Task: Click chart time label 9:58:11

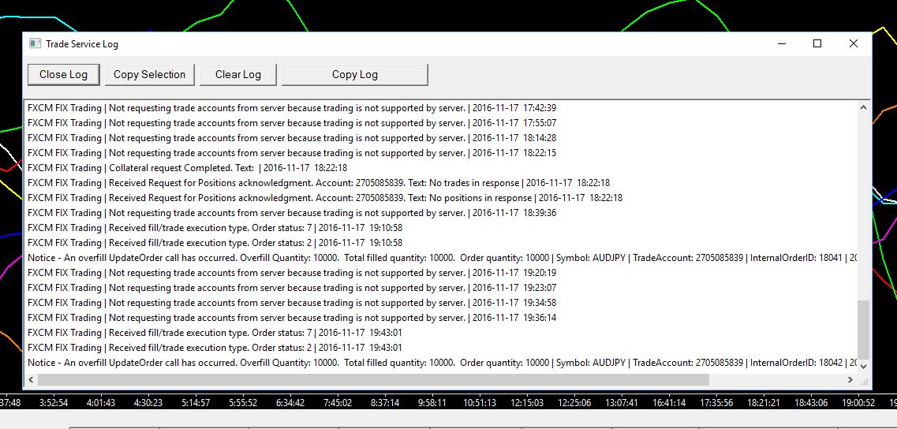Action: click(432, 403)
